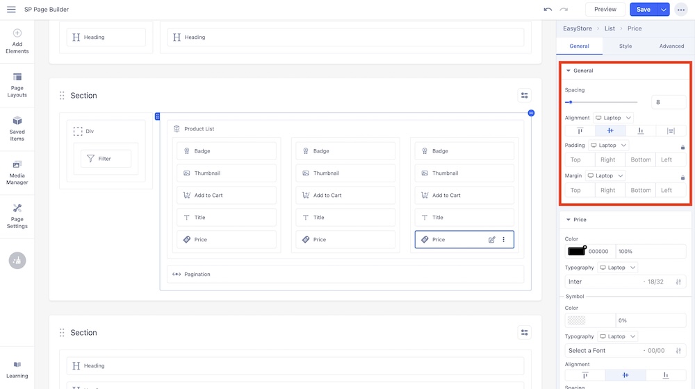Screen dimensions: 695x389
Task: Toggle the padding link lock
Action: (x=682, y=147)
